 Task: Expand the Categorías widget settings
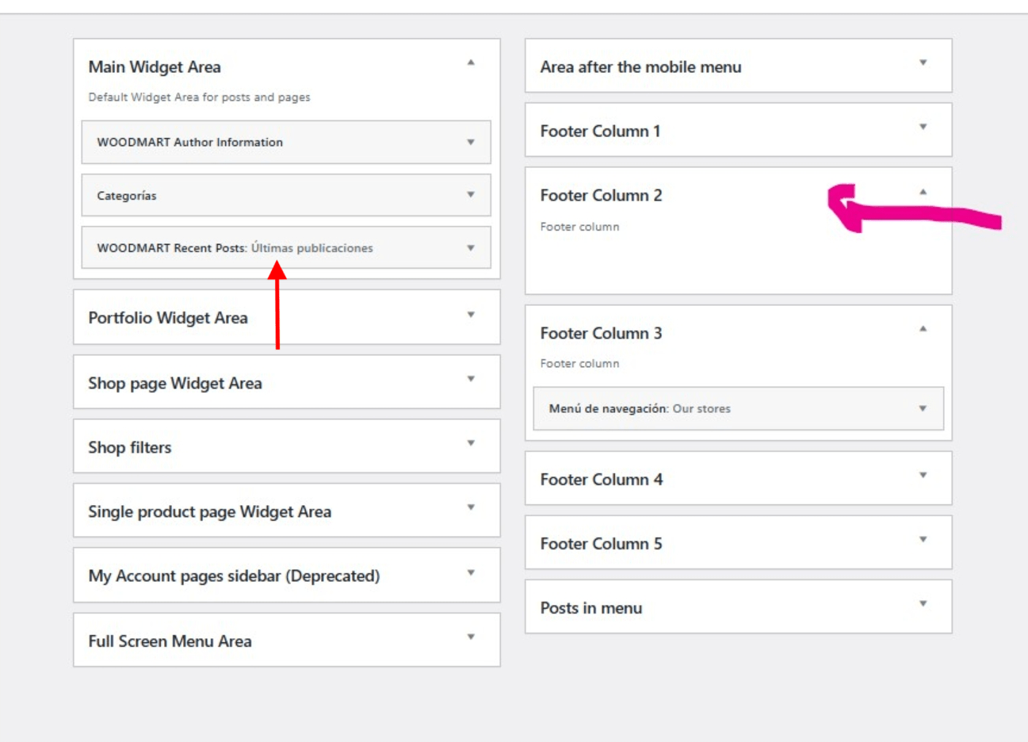(471, 195)
